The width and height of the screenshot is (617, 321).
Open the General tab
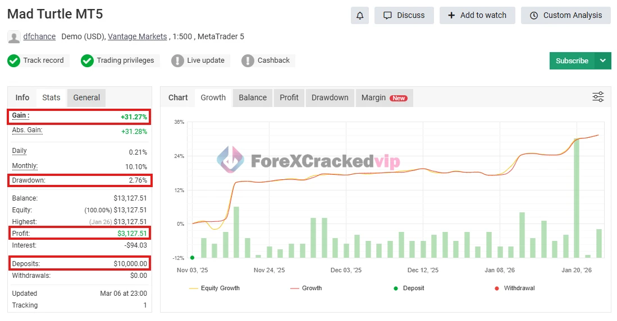point(86,97)
